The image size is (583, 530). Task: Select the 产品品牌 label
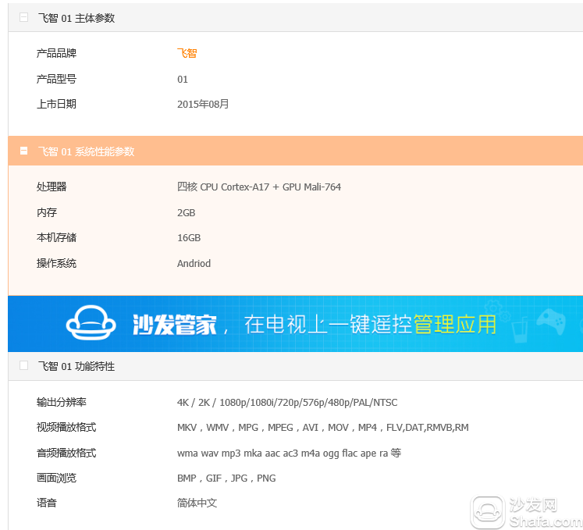coord(56,53)
